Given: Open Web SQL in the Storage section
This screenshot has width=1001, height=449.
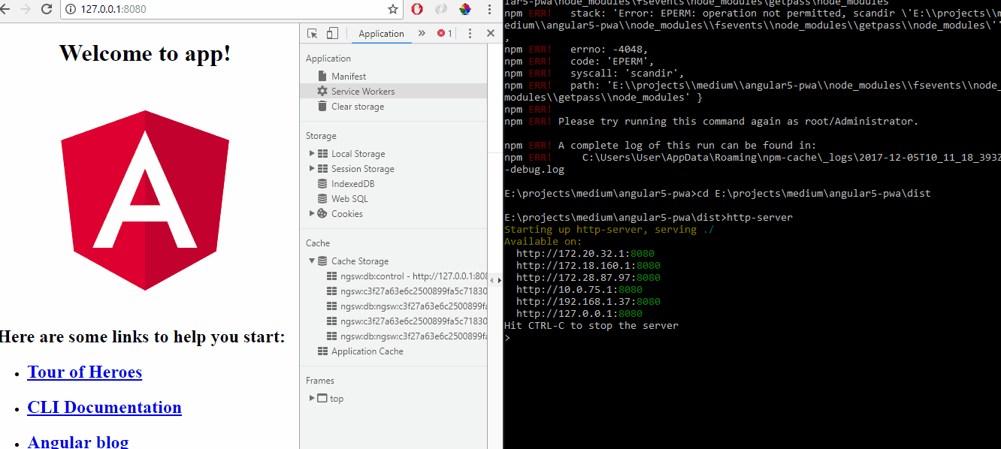Looking at the screenshot, I should [x=349, y=198].
